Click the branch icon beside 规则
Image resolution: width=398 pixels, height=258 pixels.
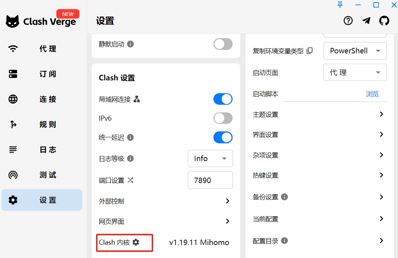(x=13, y=124)
